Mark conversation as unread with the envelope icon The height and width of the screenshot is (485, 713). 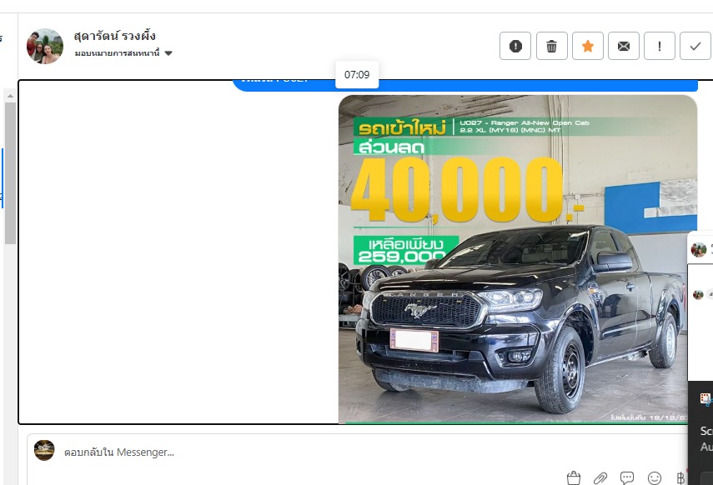tap(624, 46)
